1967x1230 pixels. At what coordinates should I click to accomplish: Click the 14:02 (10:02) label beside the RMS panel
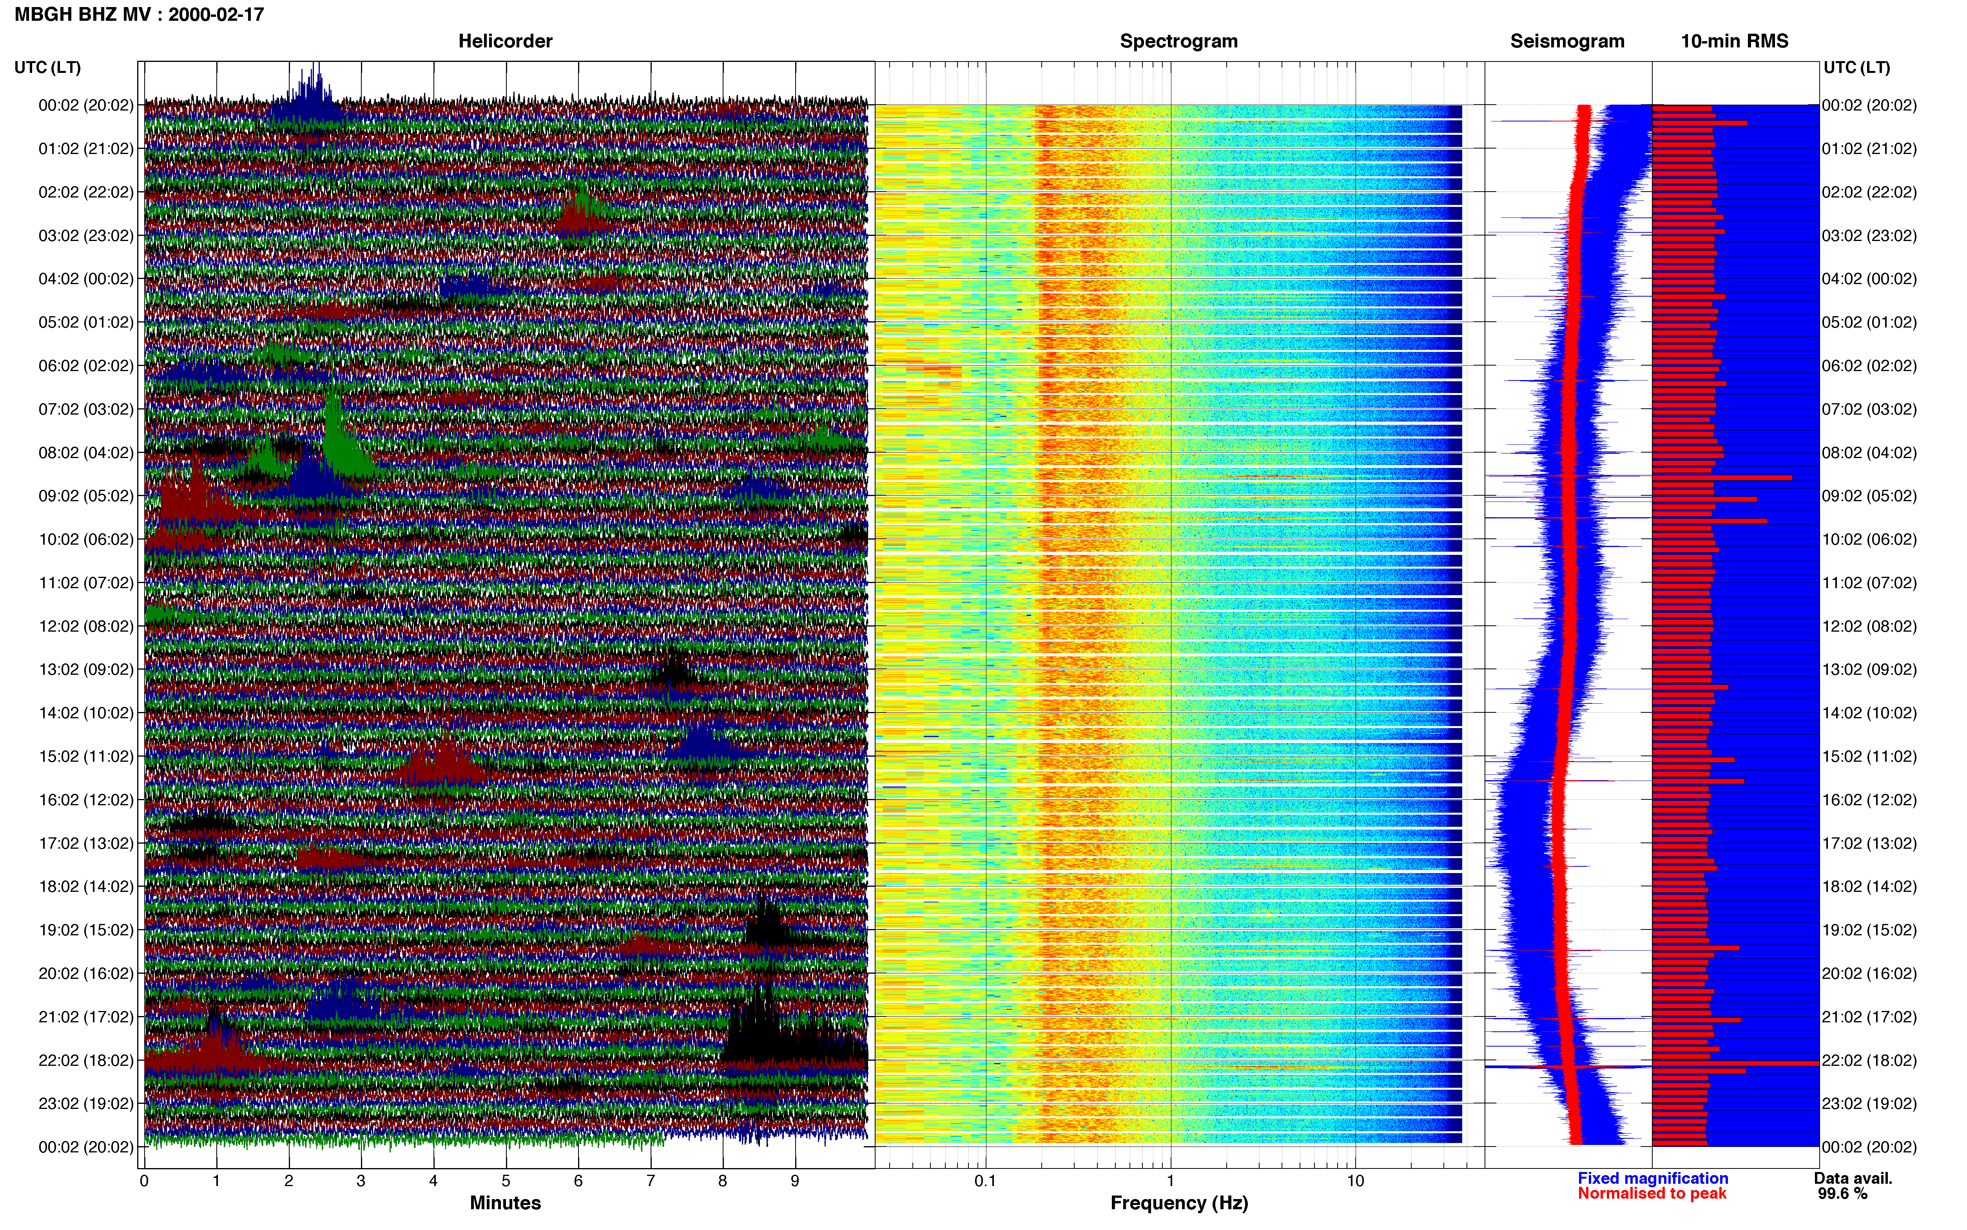(1869, 714)
